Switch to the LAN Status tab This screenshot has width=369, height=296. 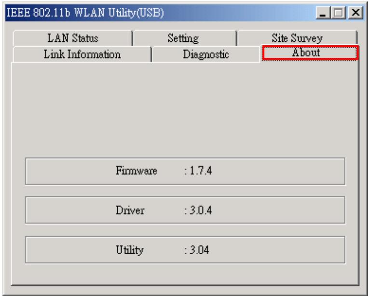73,38
